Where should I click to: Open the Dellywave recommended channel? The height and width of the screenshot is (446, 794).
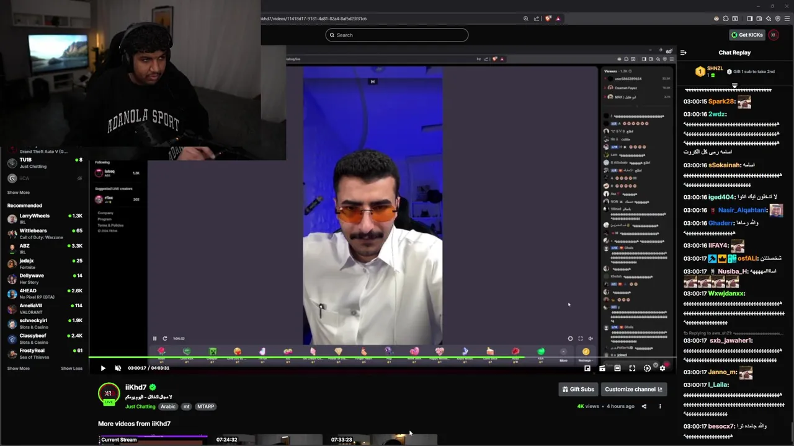pyautogui.click(x=45, y=278)
